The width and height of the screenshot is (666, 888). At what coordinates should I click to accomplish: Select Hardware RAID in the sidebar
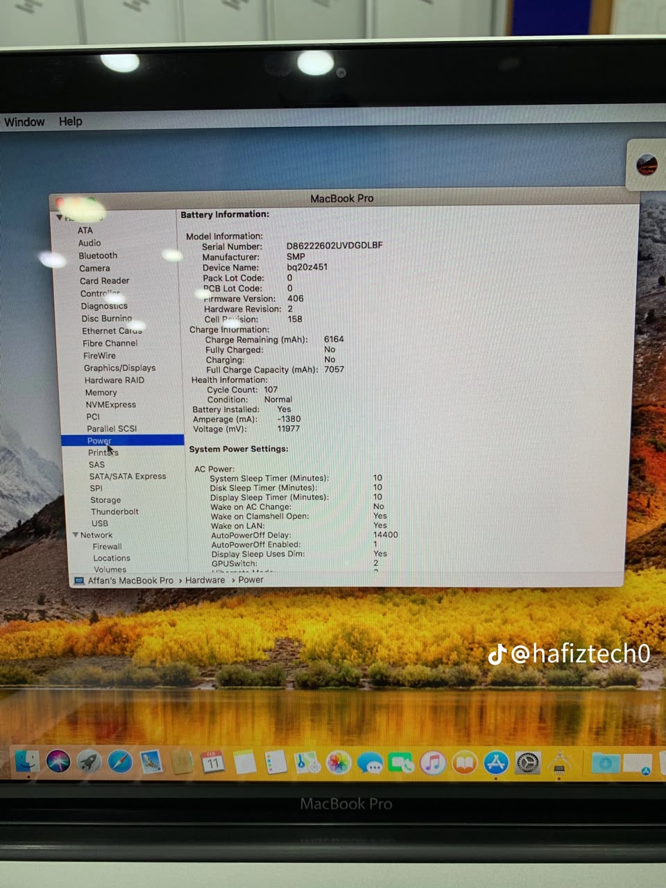pyautogui.click(x=114, y=380)
